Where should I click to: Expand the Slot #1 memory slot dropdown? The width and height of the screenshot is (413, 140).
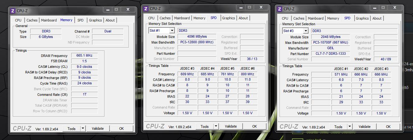click(172, 30)
